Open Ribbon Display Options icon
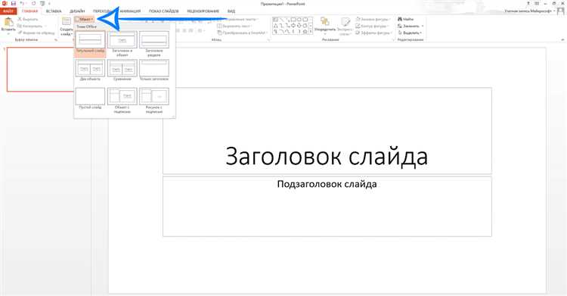Screen dimensions: 567x296 537,3
